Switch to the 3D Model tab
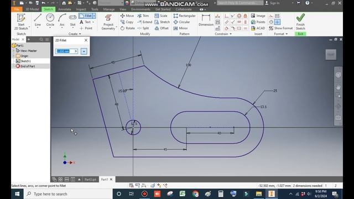Image resolution: width=354 pixels, height=199 pixels. pyautogui.click(x=32, y=9)
